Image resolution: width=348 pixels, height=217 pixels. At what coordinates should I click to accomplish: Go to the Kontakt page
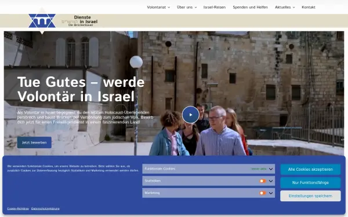tap(309, 7)
